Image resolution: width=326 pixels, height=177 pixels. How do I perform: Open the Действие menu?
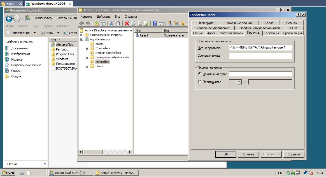pos(104,17)
